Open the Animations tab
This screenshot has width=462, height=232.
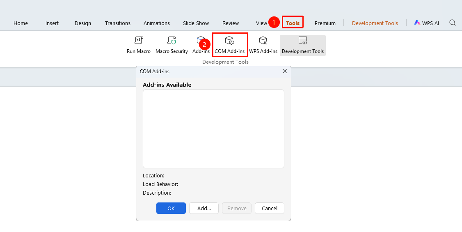point(156,23)
